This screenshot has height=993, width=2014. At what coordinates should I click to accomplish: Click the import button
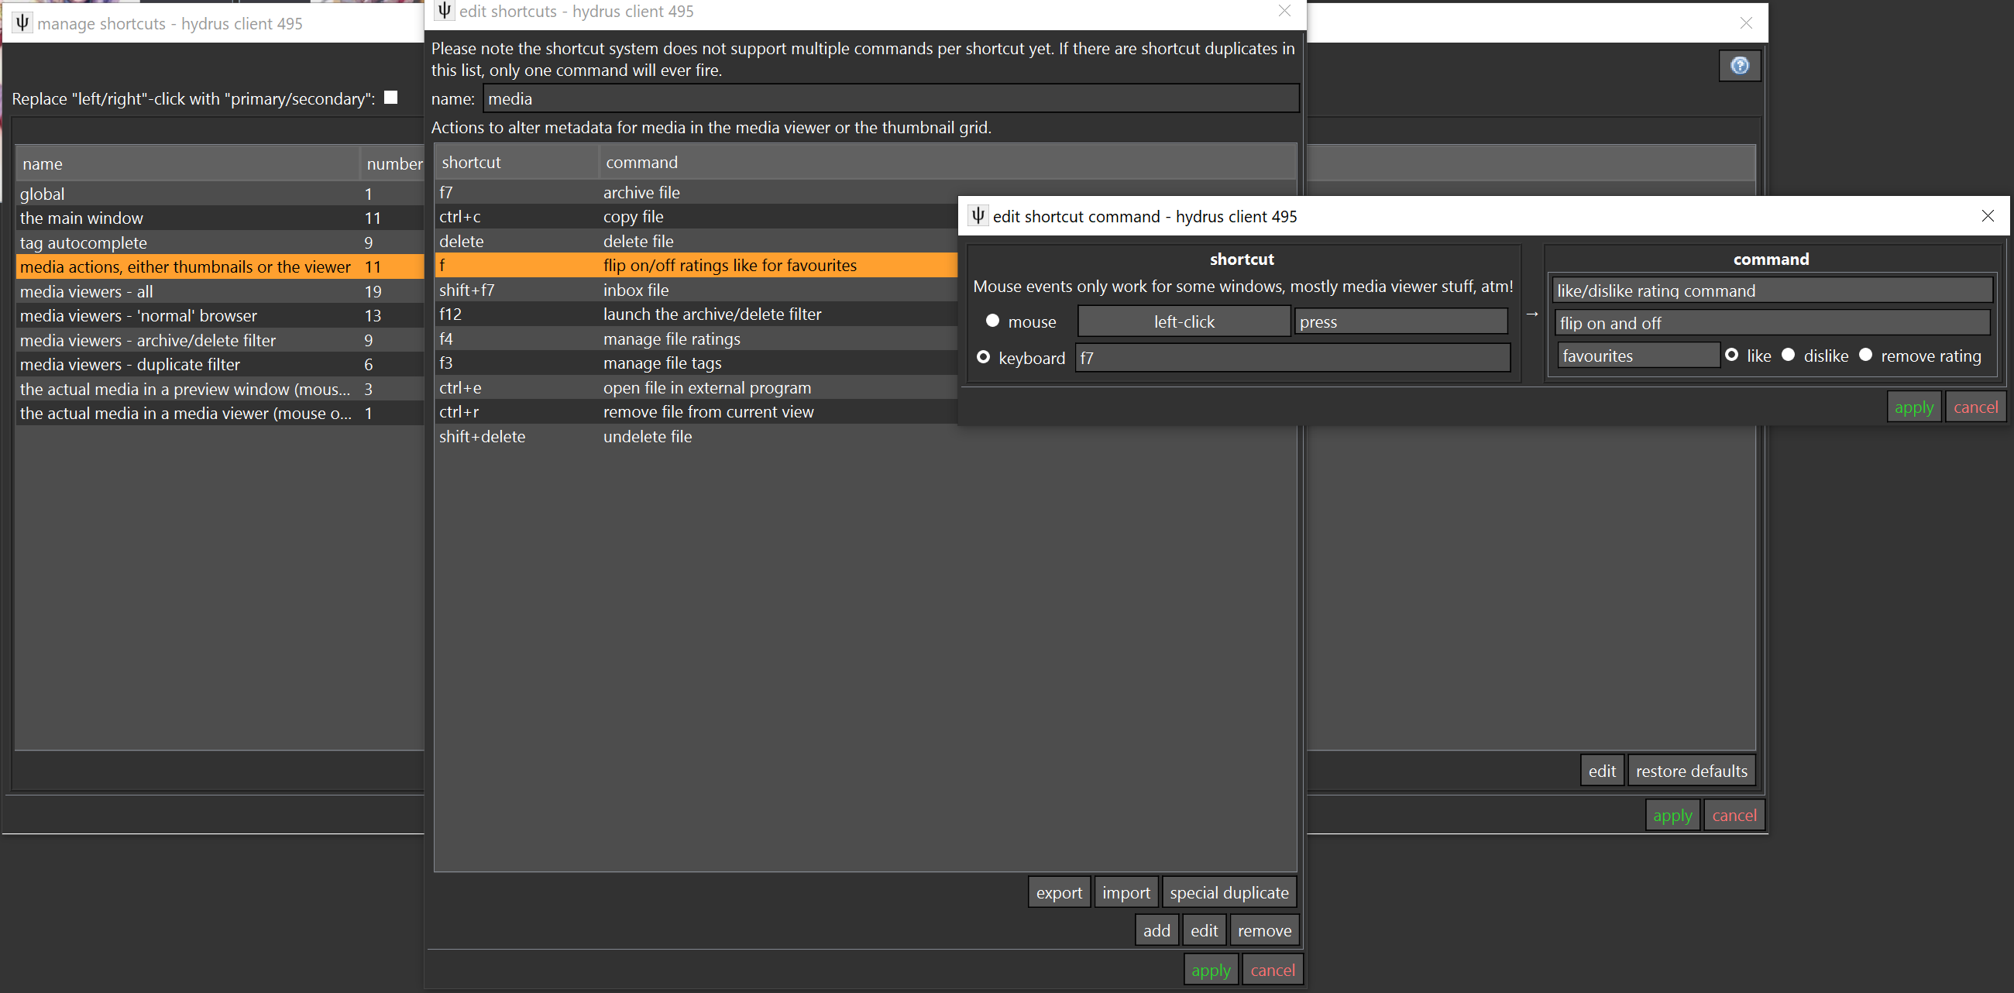pos(1126,892)
